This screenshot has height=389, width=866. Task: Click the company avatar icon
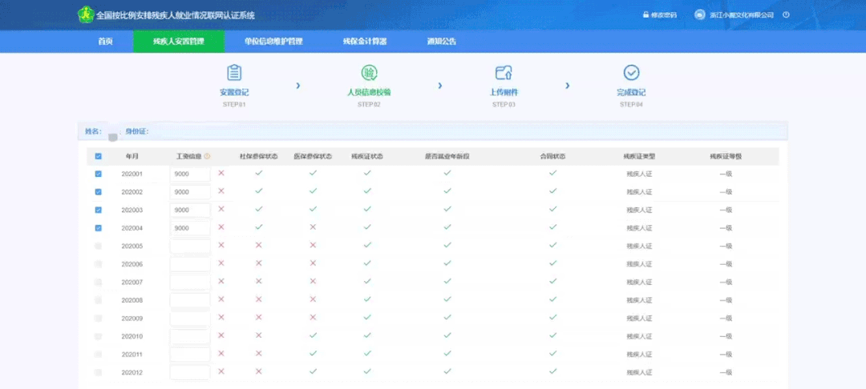(700, 15)
